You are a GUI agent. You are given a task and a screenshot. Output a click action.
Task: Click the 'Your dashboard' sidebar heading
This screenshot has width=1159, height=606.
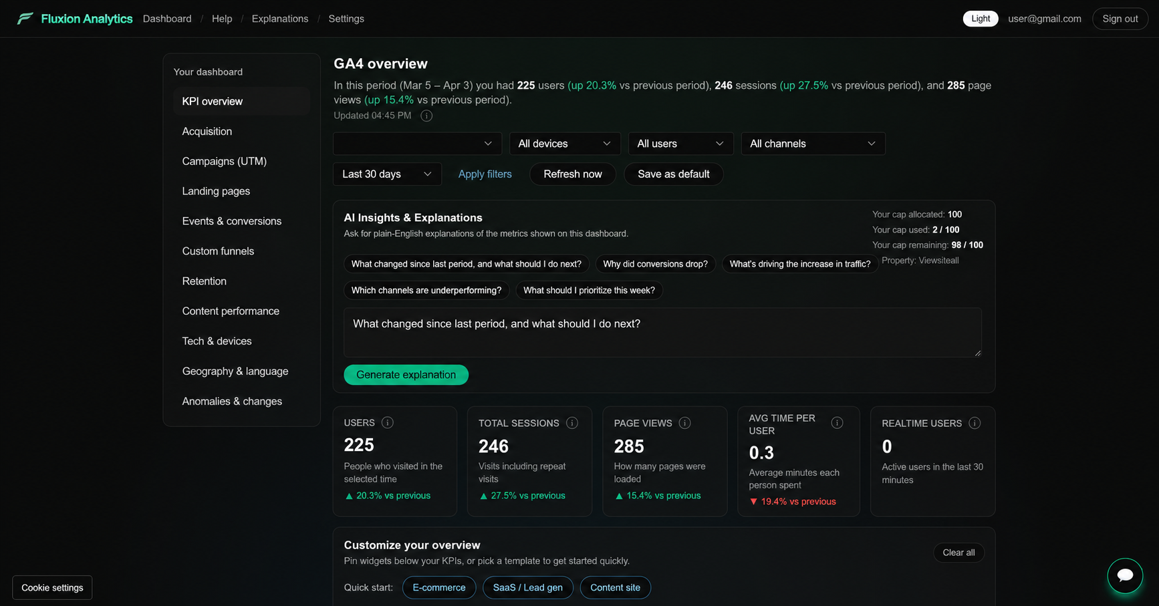(x=208, y=72)
